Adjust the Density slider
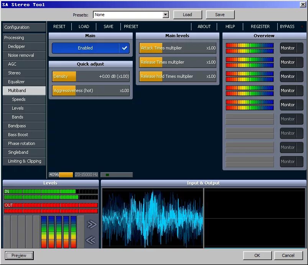This screenshot has height=265, width=308. click(91, 76)
